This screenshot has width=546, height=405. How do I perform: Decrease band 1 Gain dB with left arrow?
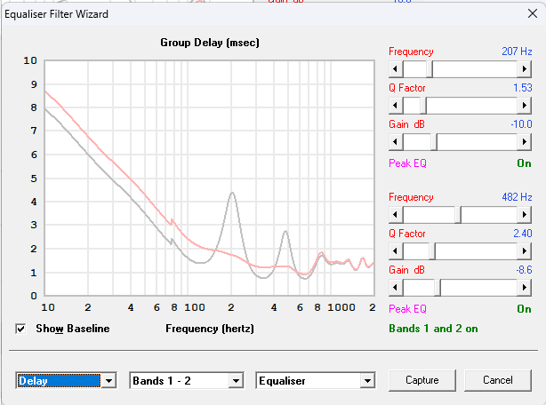pos(396,142)
